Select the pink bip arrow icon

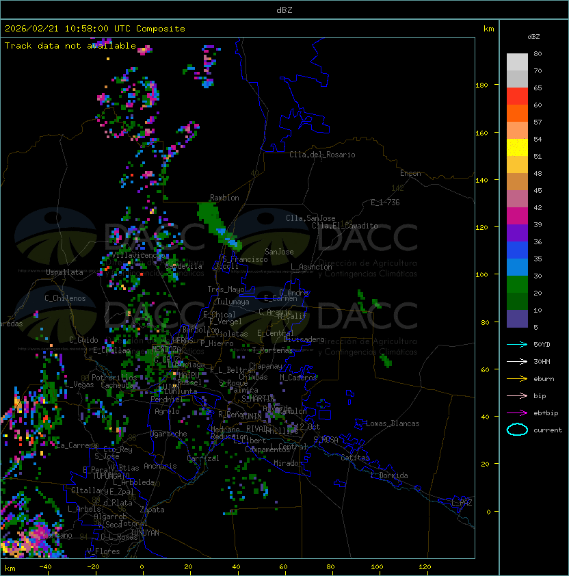[x=517, y=395]
